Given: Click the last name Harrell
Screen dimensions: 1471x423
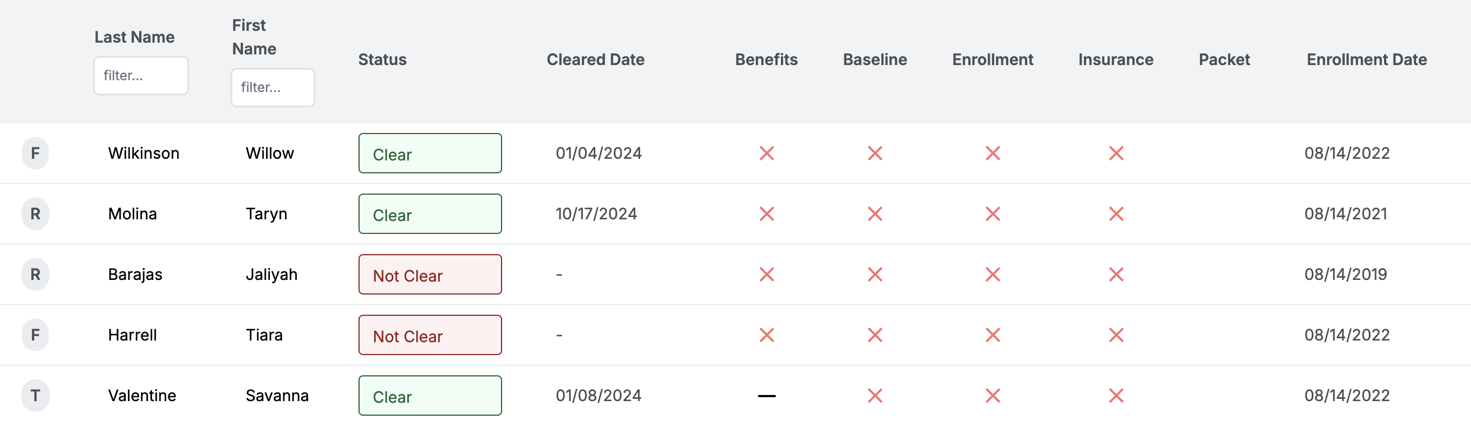Looking at the screenshot, I should [132, 335].
